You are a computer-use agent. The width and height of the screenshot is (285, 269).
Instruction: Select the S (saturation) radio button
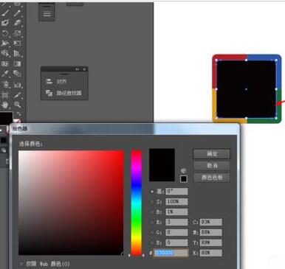(x=152, y=202)
